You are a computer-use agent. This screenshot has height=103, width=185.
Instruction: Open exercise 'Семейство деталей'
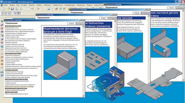[x=11, y=43]
